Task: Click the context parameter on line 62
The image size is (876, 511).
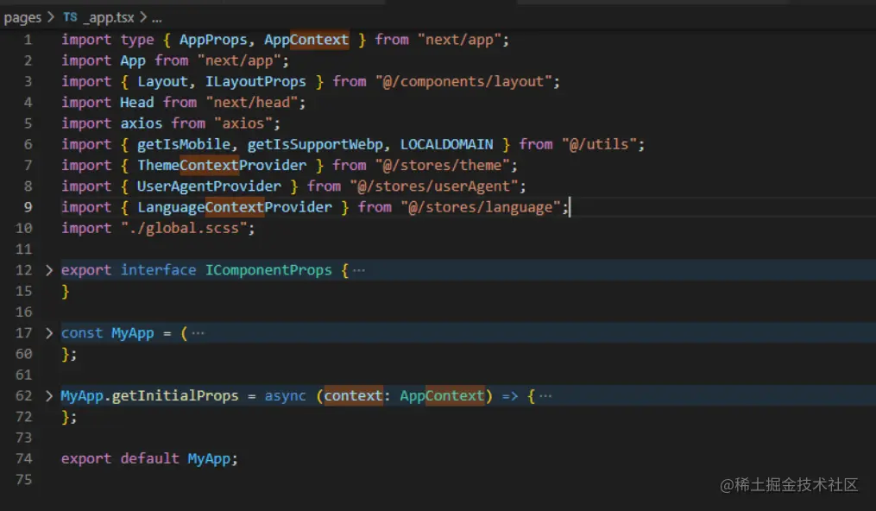Action: pyautogui.click(x=353, y=396)
